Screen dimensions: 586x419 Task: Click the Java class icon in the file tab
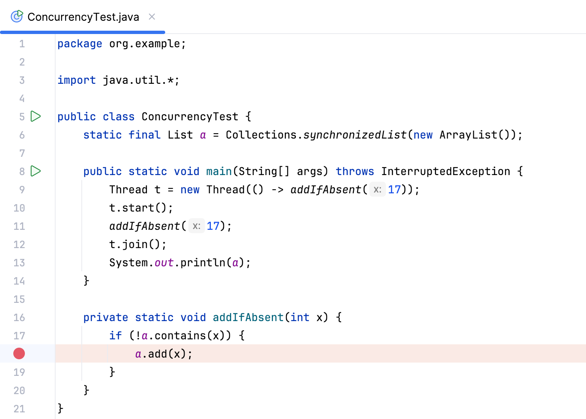point(17,16)
